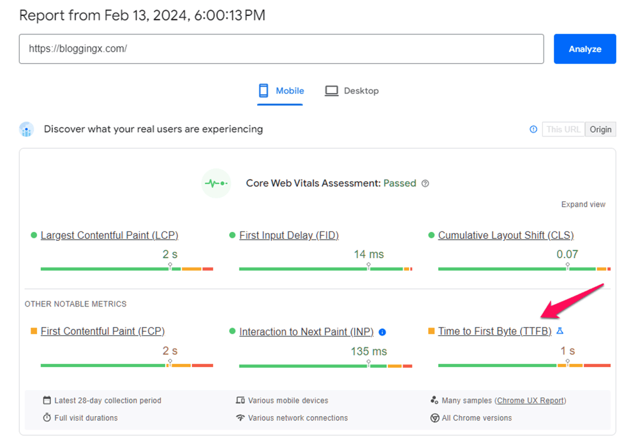
Task: Click the Core Web Vitals help question icon
Action: [x=426, y=184]
